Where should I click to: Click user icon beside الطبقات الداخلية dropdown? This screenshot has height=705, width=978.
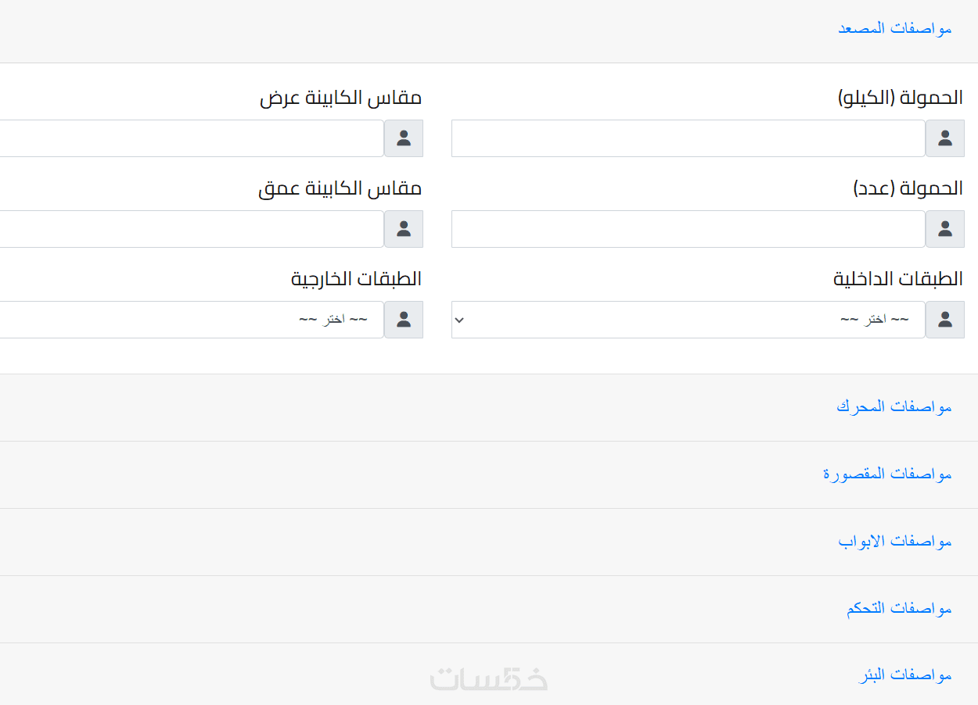[x=945, y=320]
